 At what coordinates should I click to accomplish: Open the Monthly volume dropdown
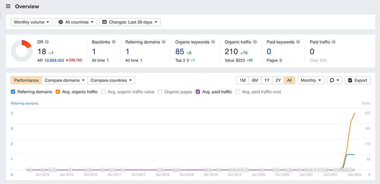[x=32, y=22]
